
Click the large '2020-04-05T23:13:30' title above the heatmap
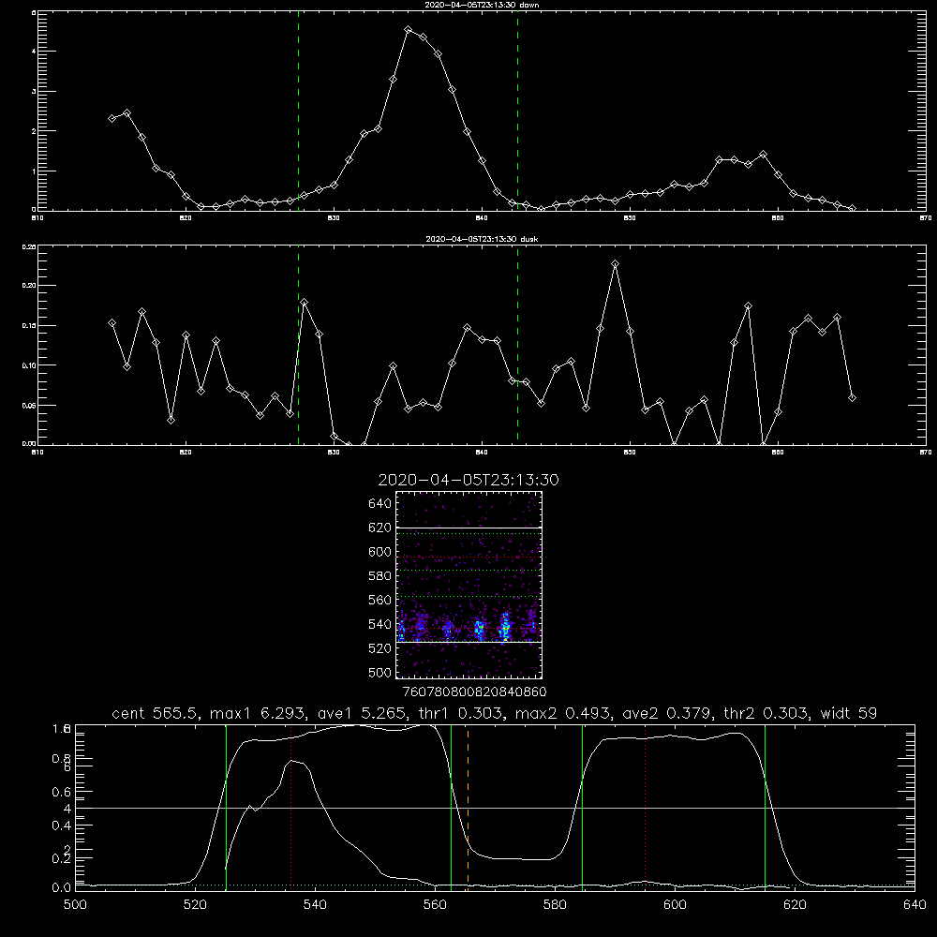coord(468,480)
